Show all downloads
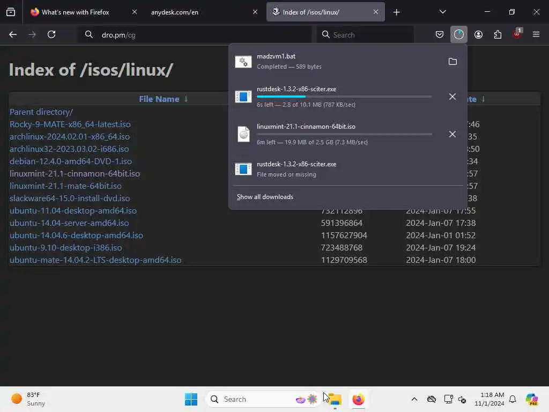 click(265, 197)
